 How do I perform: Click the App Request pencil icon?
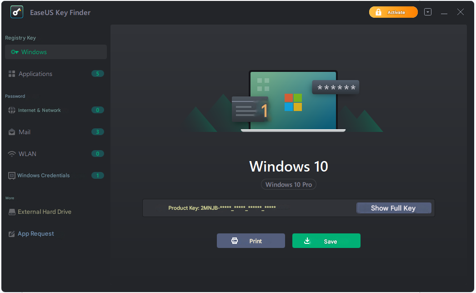tap(11, 234)
